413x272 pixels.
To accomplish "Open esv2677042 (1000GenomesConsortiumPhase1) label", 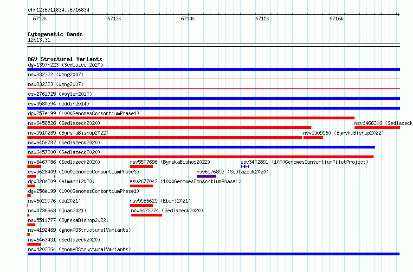I will click(x=185, y=181).
